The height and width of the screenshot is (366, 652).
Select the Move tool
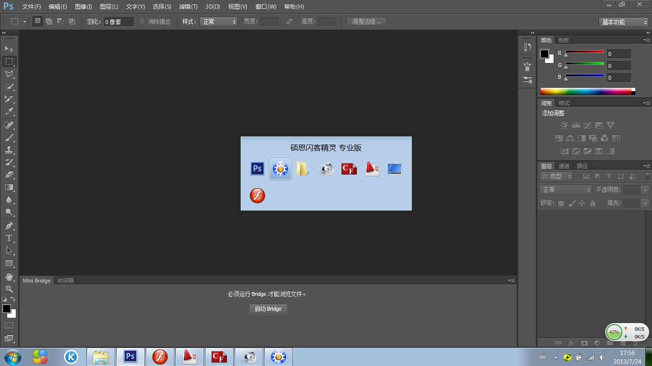(9, 49)
